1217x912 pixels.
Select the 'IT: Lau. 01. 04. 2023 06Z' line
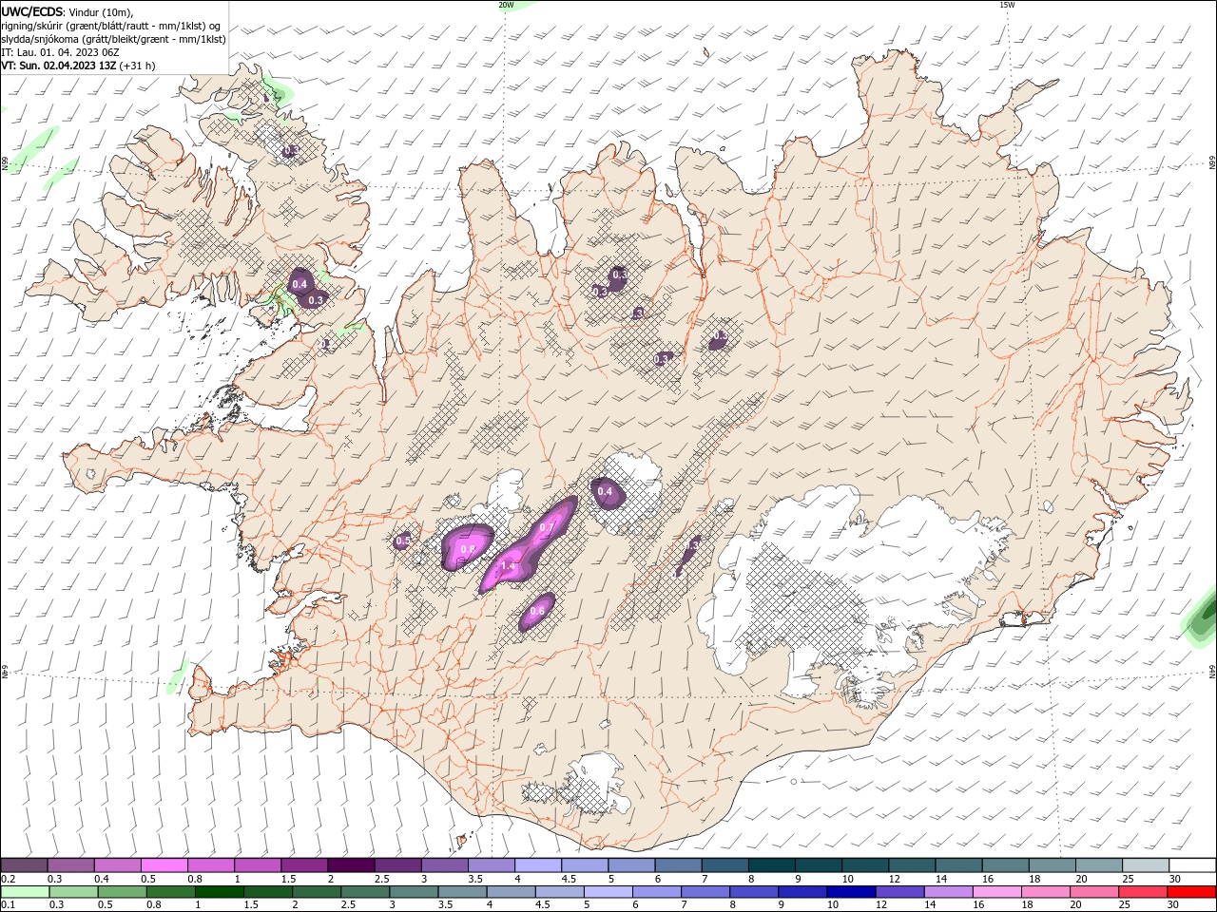[60, 52]
